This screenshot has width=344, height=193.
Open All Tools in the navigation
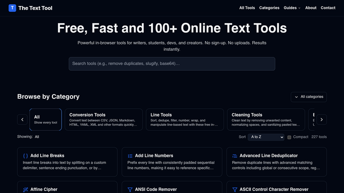point(247,8)
